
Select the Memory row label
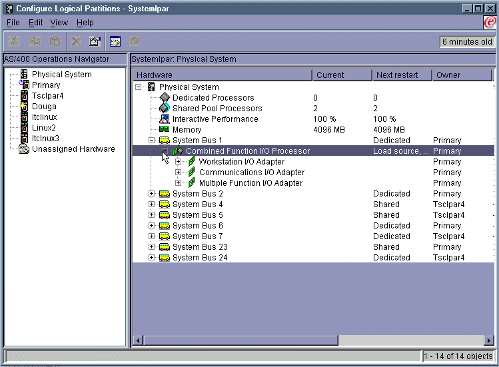tap(187, 130)
